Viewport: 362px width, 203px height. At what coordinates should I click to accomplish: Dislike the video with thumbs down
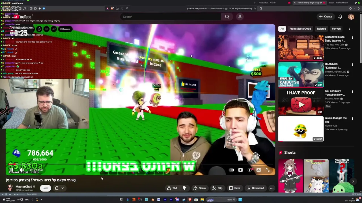tap(184, 188)
